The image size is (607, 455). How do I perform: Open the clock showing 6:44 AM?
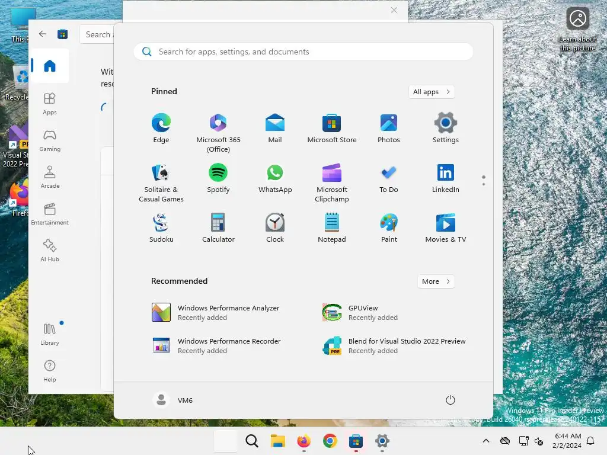567,441
